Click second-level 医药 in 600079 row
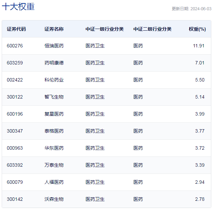 (x=138, y=182)
